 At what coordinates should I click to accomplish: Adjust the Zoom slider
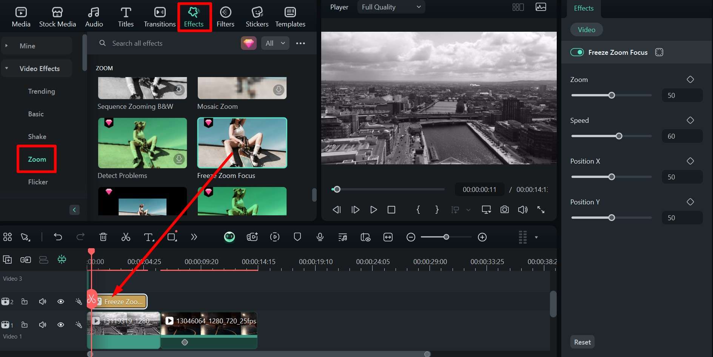[x=611, y=95]
